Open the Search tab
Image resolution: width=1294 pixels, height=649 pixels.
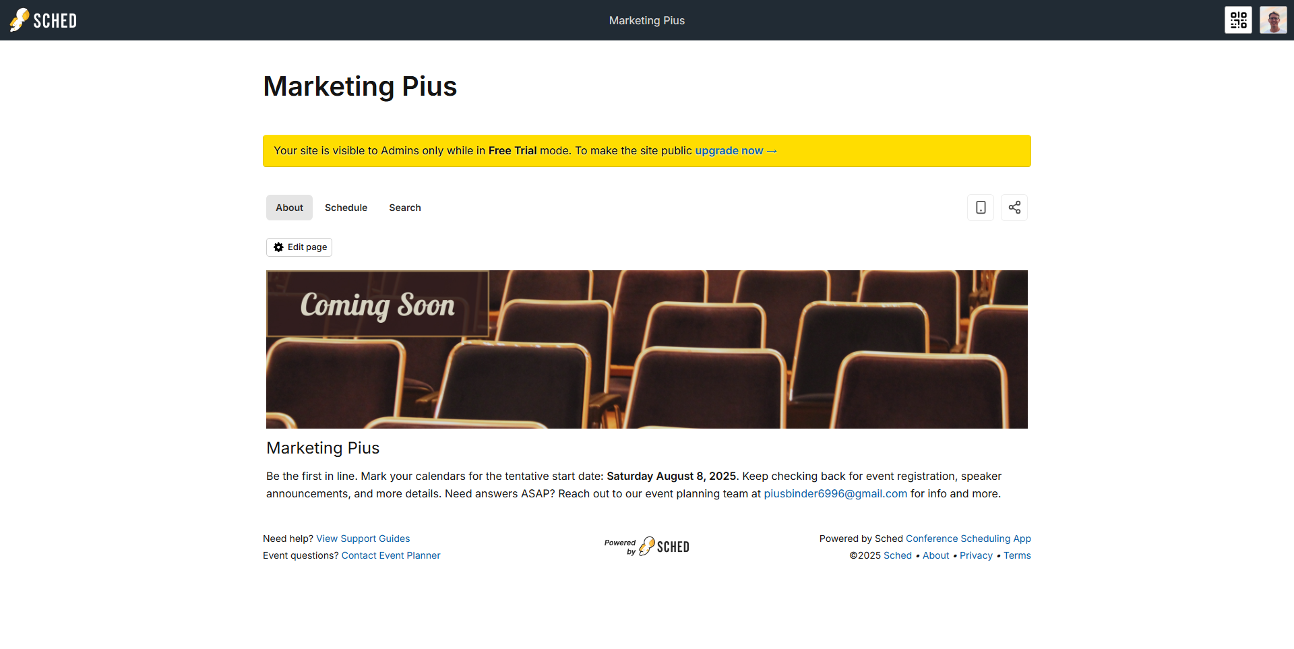point(404,208)
